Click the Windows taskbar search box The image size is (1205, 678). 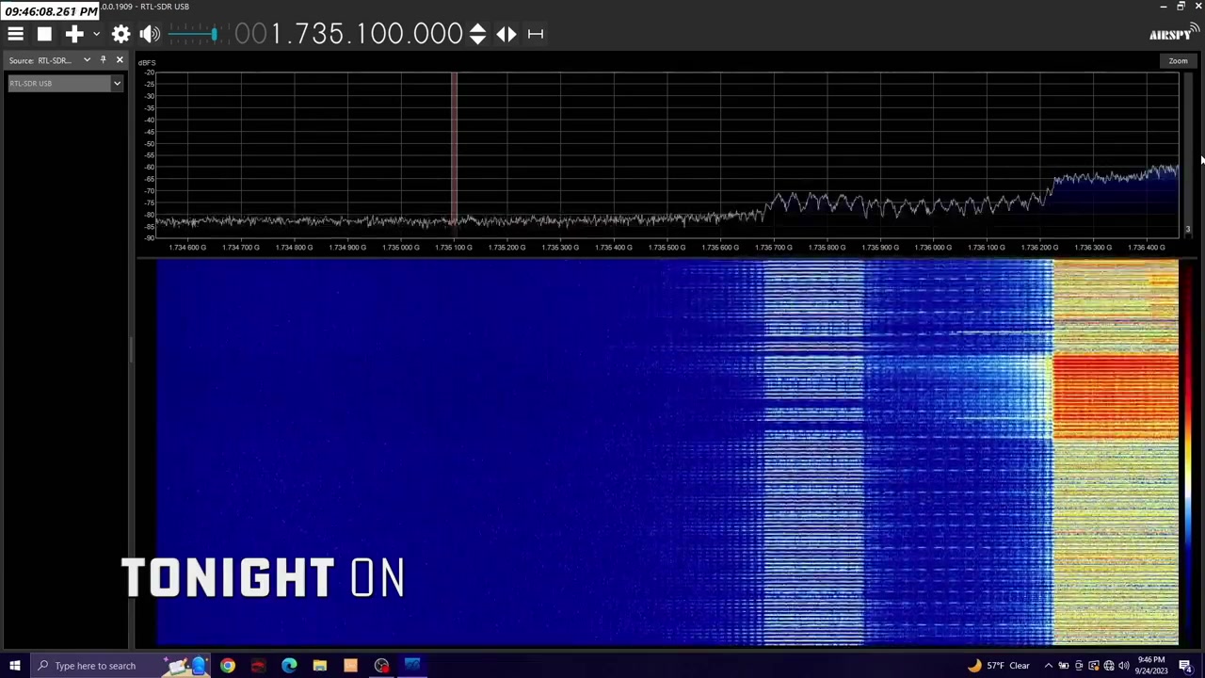(x=94, y=666)
